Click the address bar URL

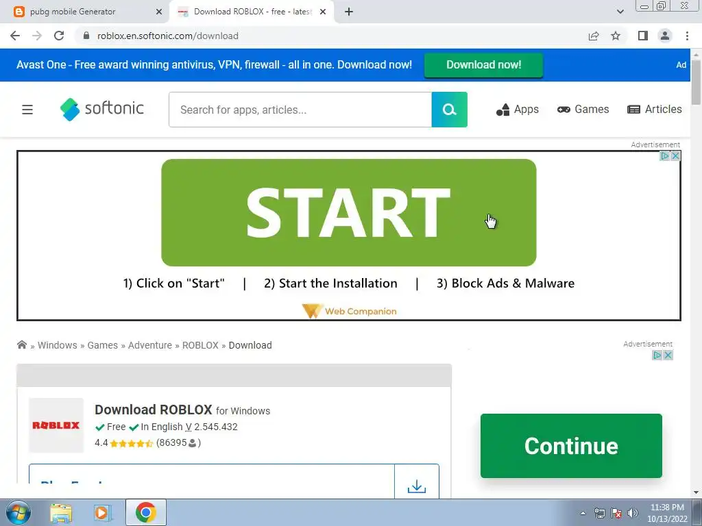[168, 36]
